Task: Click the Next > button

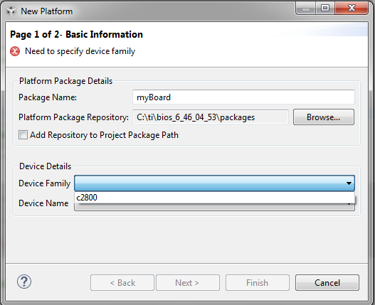Action: click(x=188, y=283)
